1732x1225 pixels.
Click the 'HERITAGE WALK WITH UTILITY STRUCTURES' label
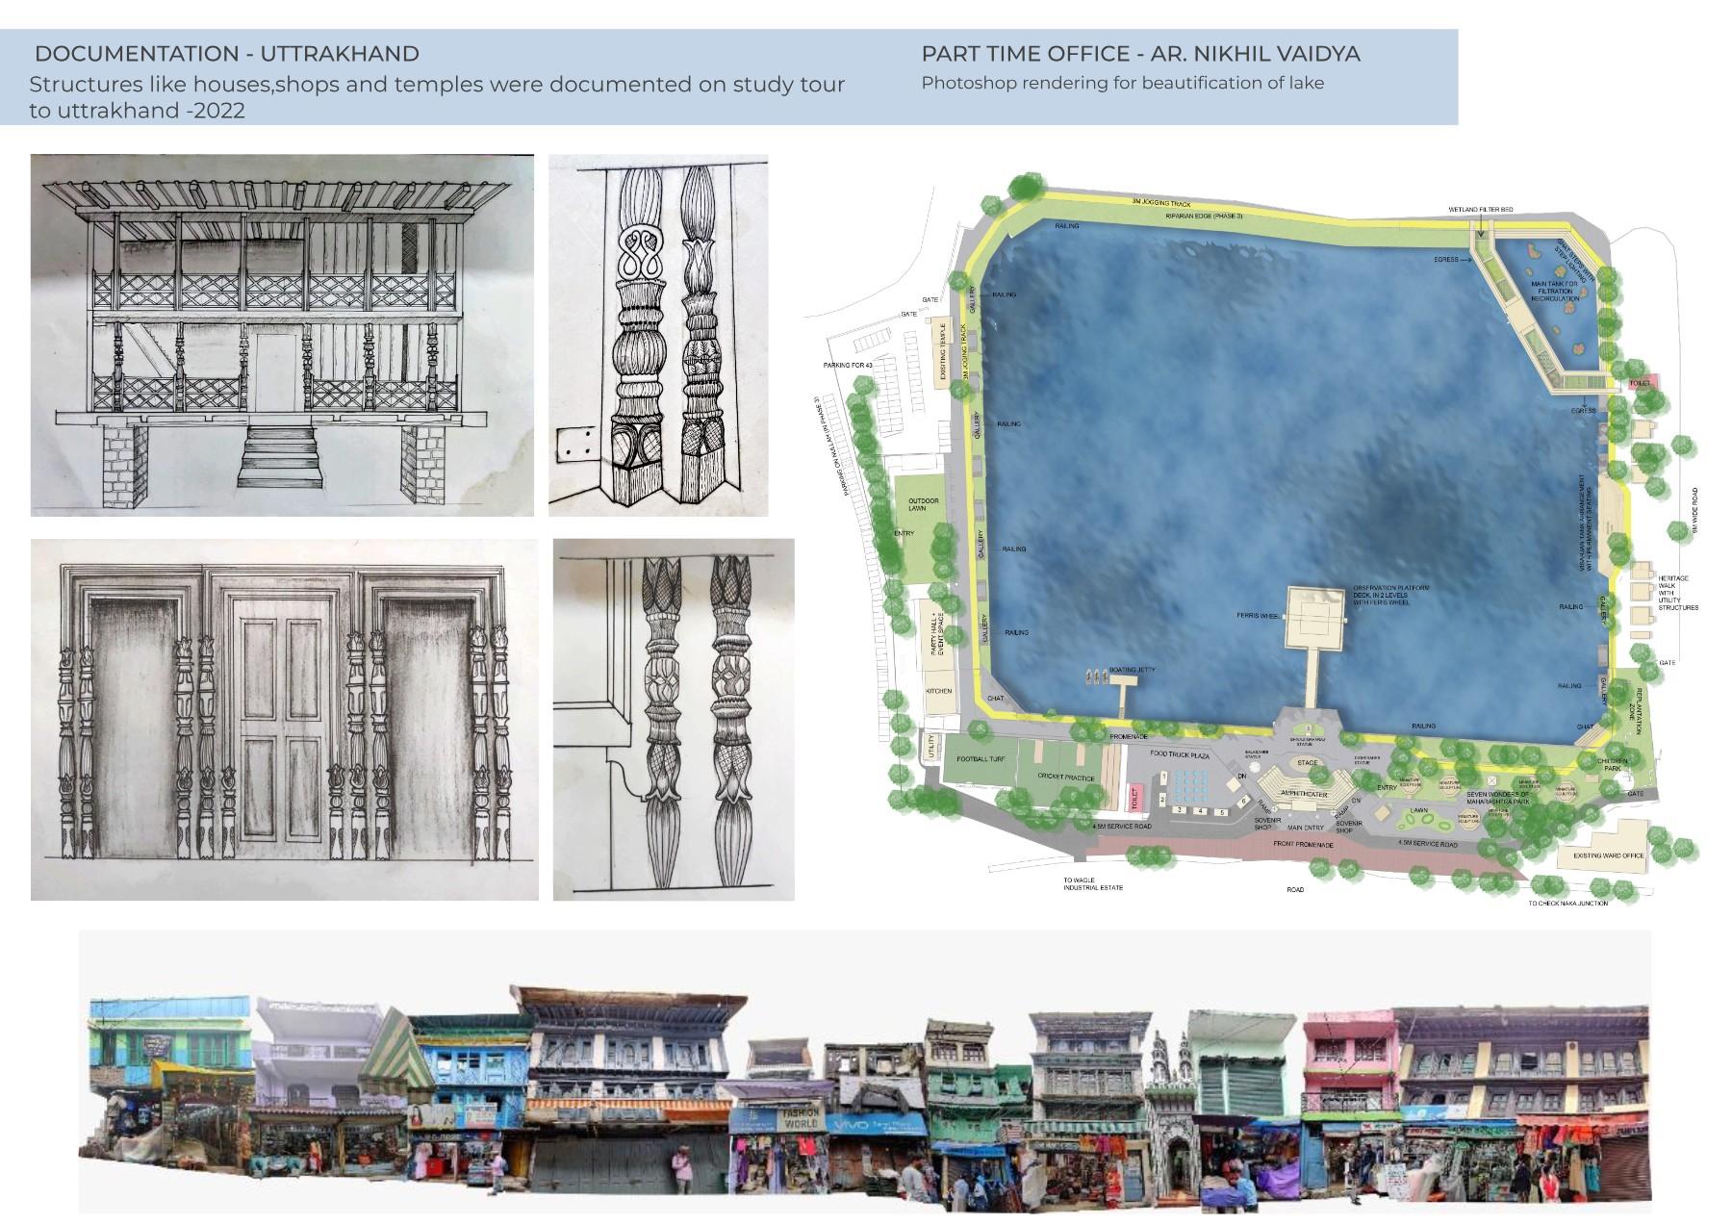[x=1676, y=593]
